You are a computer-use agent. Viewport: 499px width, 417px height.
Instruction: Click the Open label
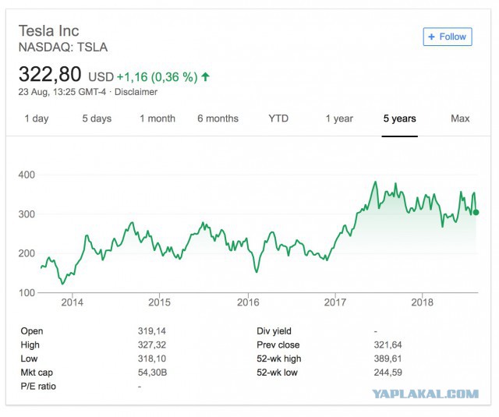[x=32, y=331]
